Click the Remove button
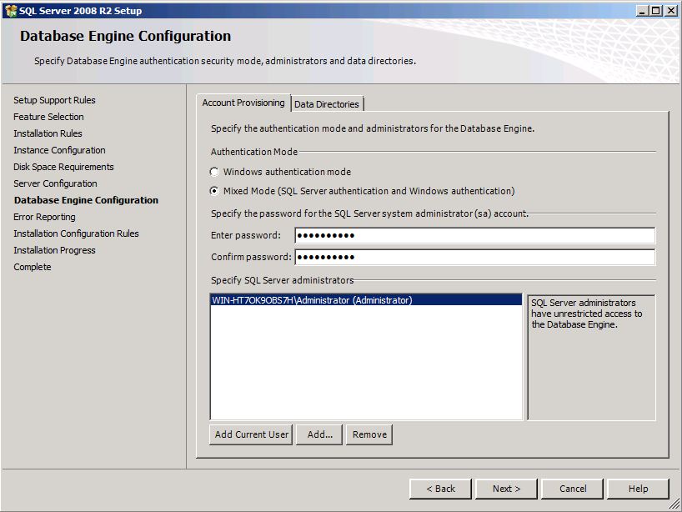682x512 pixels. pos(369,434)
